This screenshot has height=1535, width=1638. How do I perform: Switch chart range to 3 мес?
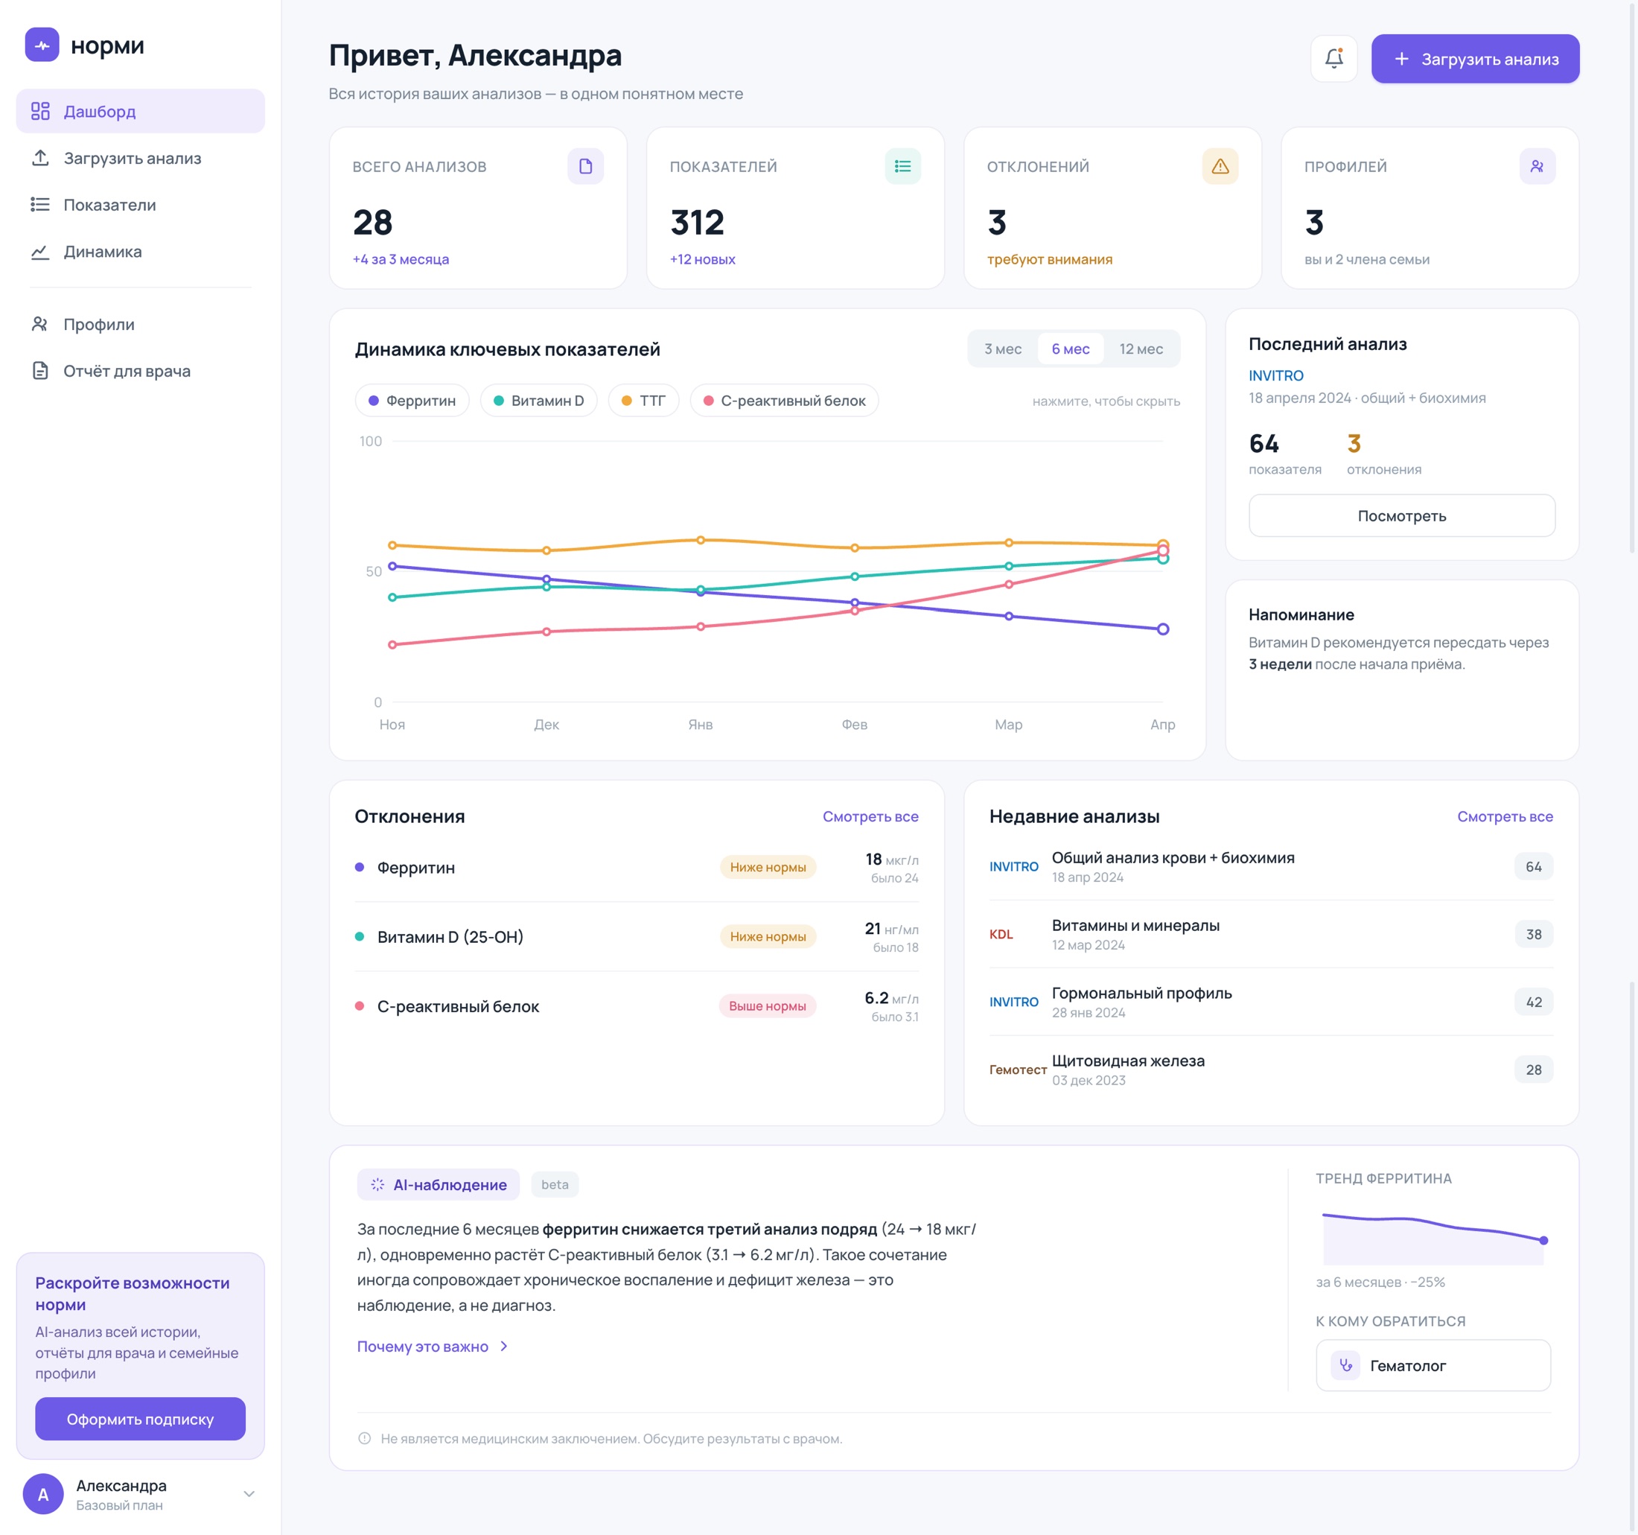click(x=1003, y=349)
